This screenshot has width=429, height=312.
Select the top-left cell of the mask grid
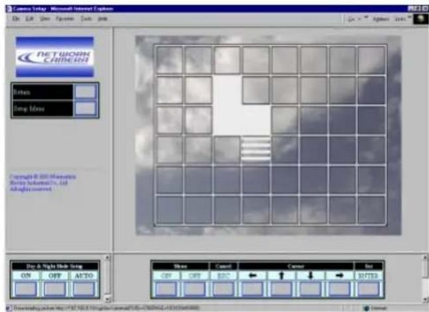pyautogui.click(x=169, y=60)
